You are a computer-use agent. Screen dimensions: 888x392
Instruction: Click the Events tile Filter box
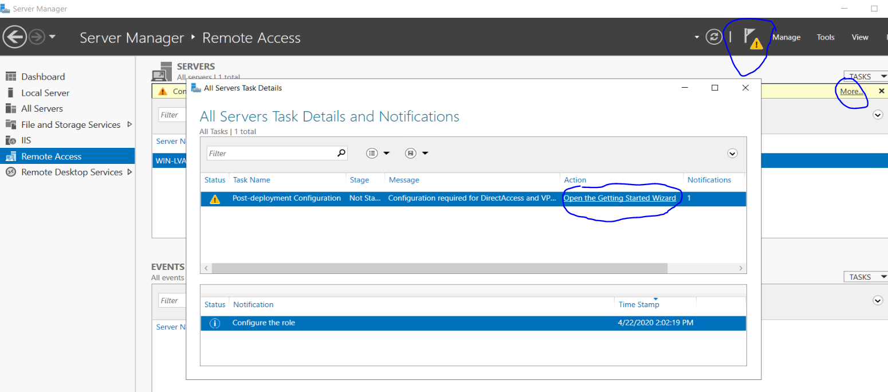click(172, 300)
